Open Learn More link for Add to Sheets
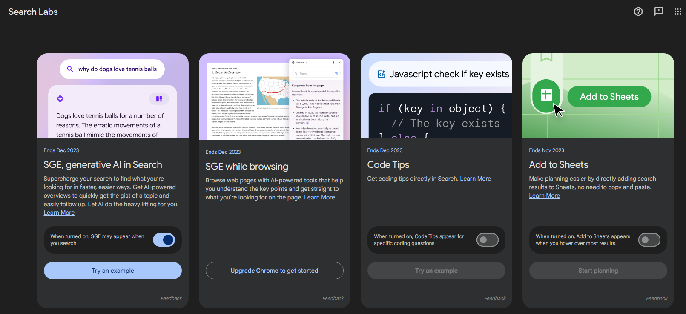686x314 pixels. [544, 196]
